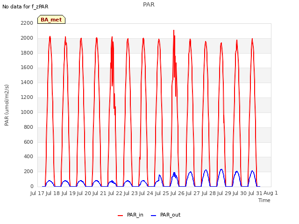Click the Time axis title
Viewport: 299px width, 224px height.
(264, 200)
